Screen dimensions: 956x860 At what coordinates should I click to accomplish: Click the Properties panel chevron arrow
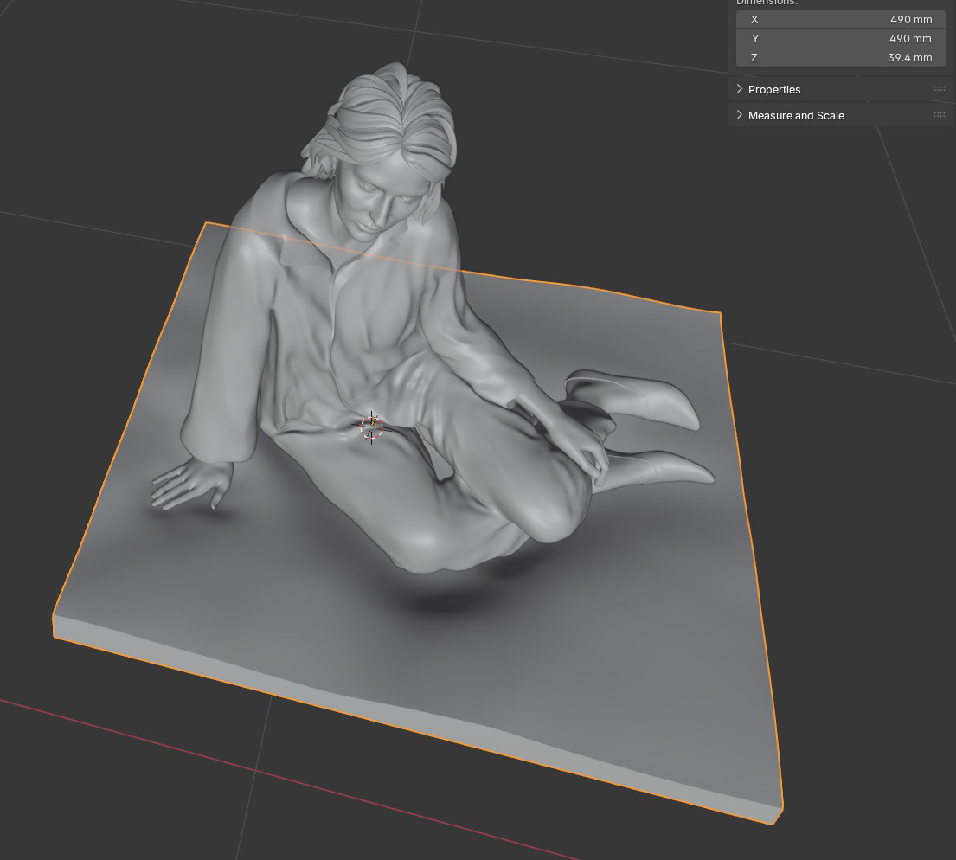tap(740, 89)
